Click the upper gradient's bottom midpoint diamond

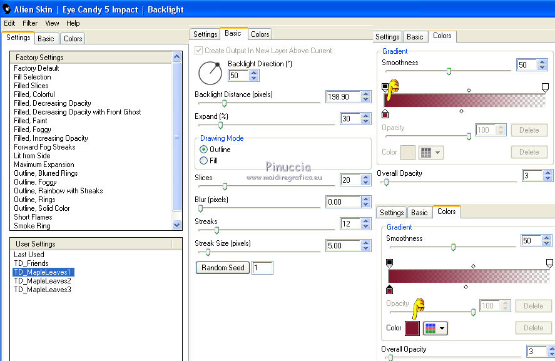click(461, 111)
